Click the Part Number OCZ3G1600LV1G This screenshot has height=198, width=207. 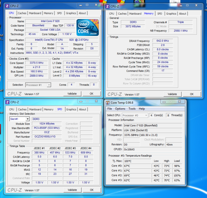tap(47, 136)
